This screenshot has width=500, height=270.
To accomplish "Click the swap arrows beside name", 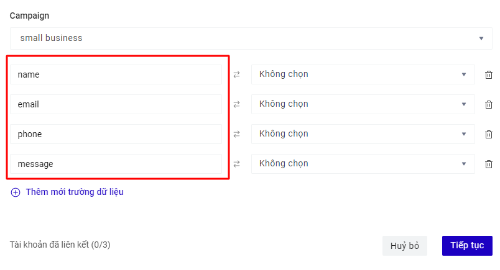I will pyautogui.click(x=236, y=74).
